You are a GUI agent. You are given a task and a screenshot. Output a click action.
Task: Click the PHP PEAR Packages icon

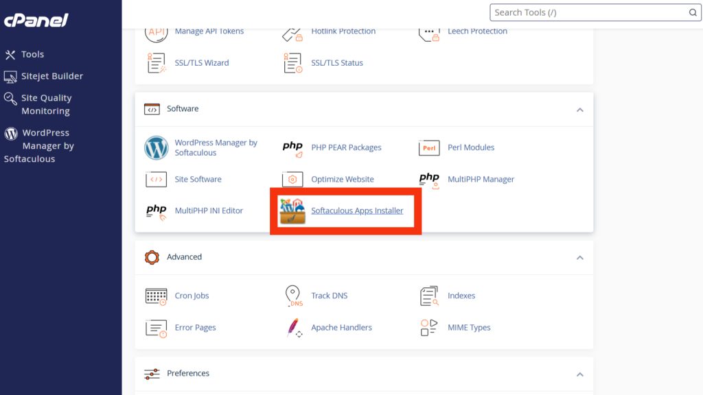click(x=293, y=147)
